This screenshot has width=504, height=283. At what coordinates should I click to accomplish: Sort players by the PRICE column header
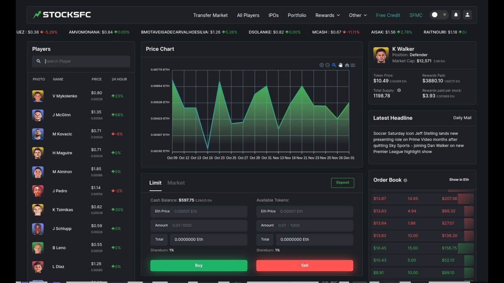point(96,79)
